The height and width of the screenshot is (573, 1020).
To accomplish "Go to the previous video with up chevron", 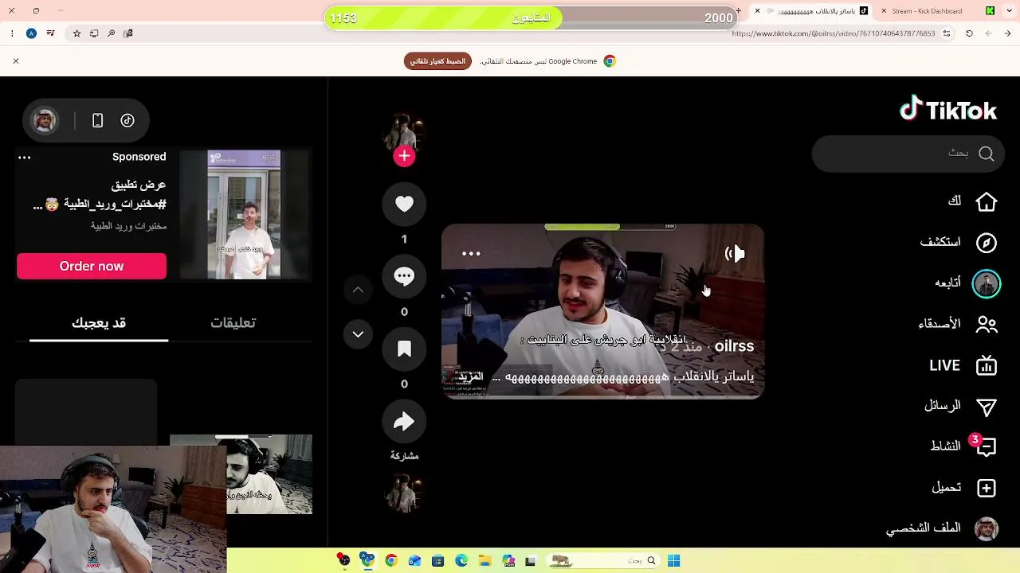I will pos(358,290).
